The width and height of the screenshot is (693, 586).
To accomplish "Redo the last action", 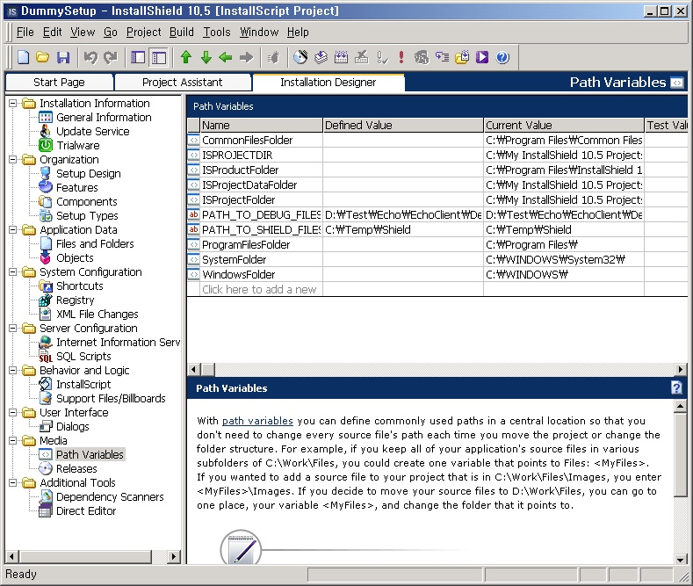I will click(110, 57).
